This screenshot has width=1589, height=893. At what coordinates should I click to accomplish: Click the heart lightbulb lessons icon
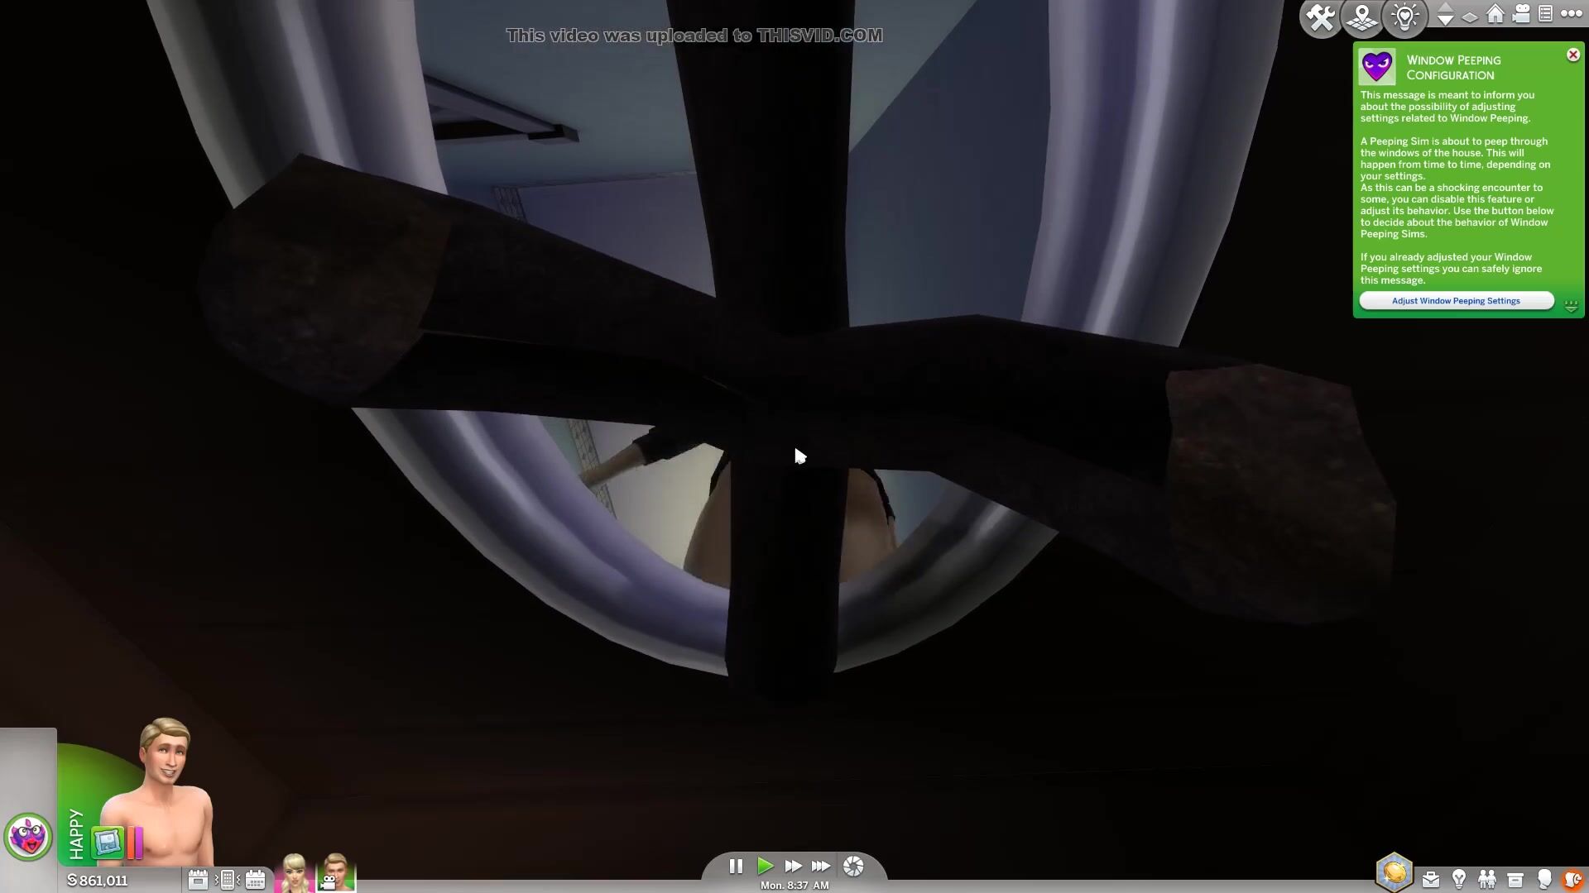click(1404, 17)
